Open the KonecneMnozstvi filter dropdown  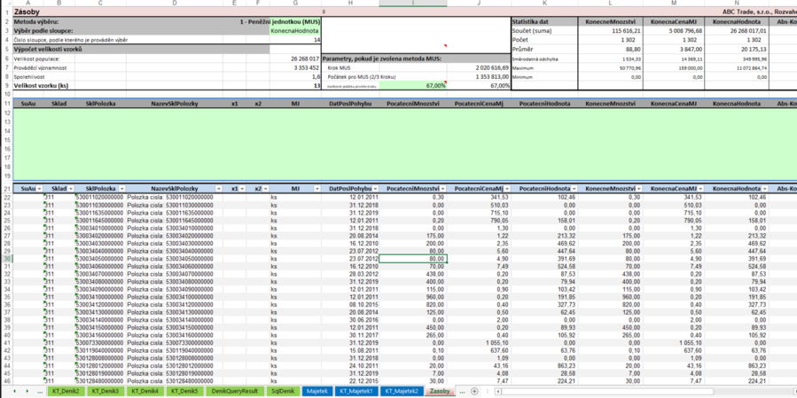click(x=637, y=189)
